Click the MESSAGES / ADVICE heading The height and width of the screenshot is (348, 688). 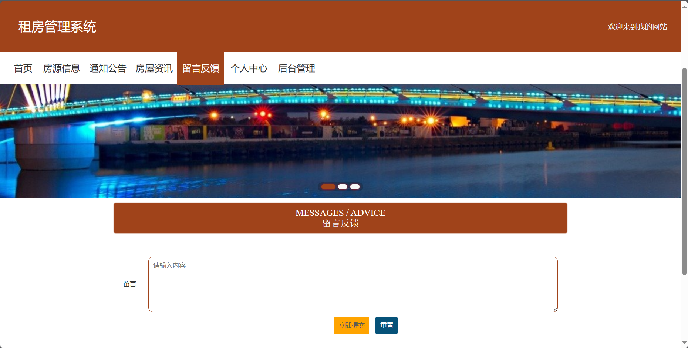[340, 213]
